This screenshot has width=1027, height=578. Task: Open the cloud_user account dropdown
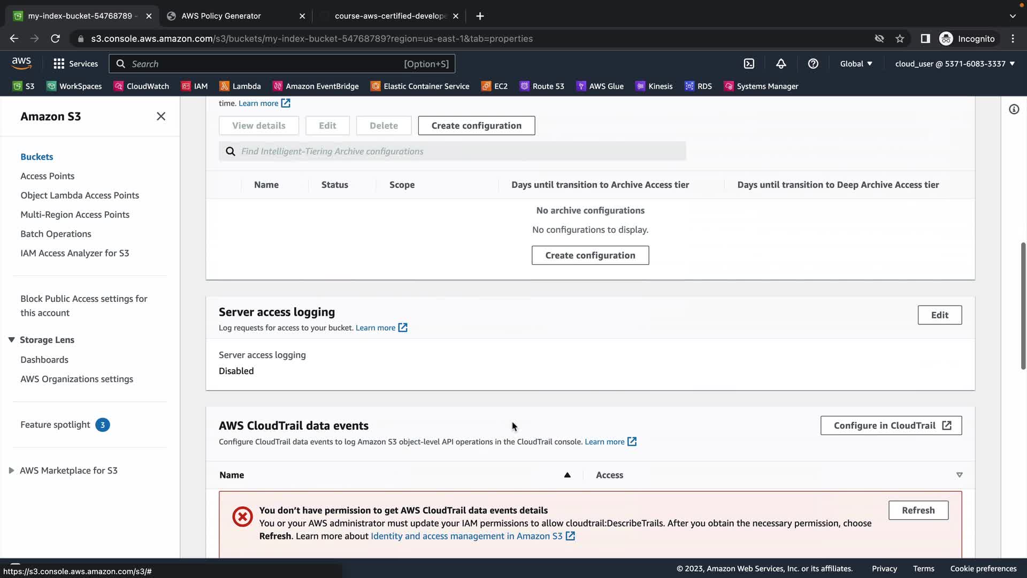click(955, 64)
